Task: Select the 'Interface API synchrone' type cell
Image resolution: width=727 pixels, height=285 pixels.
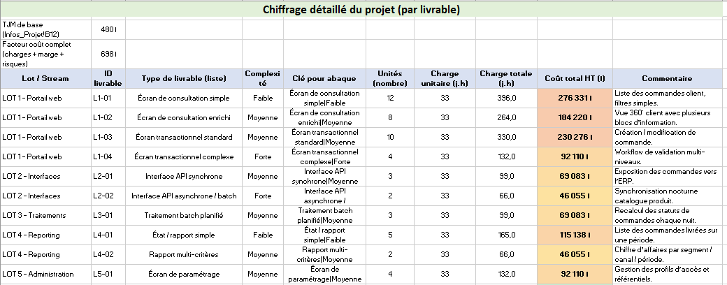Action: pos(184,177)
